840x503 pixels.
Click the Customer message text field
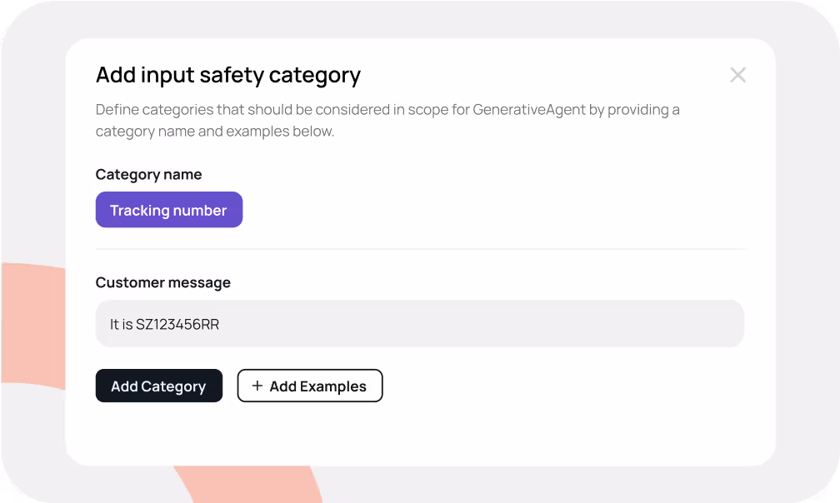(x=420, y=323)
